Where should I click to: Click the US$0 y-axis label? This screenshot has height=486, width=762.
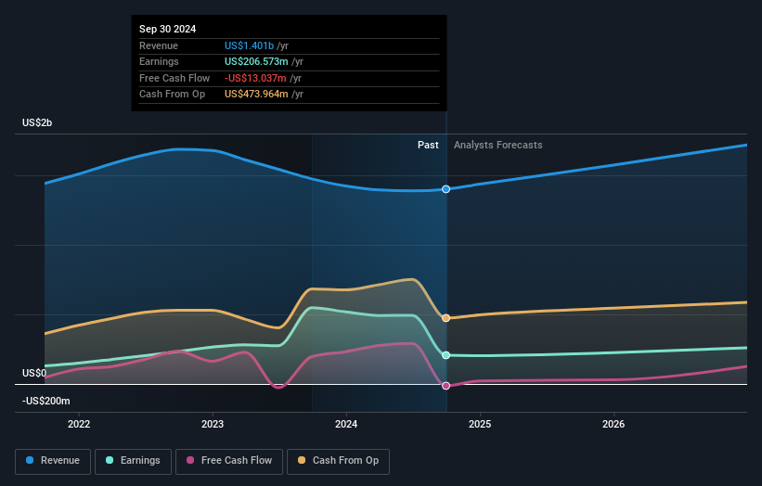coord(34,373)
